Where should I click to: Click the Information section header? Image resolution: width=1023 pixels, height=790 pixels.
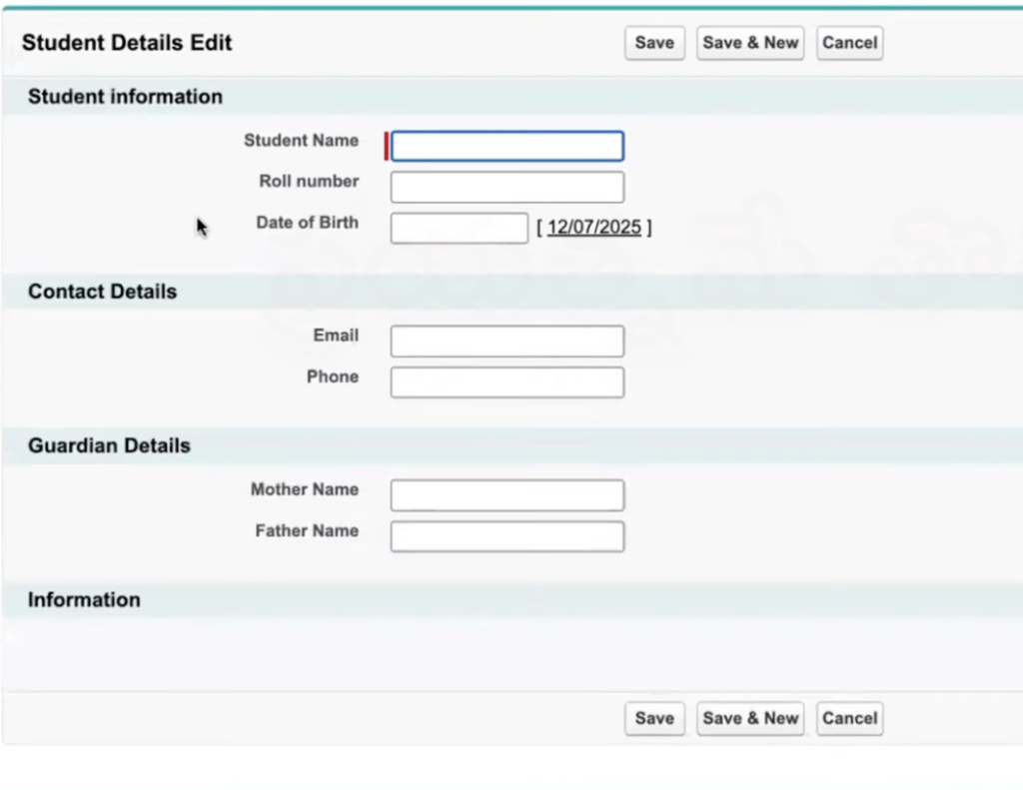[84, 599]
